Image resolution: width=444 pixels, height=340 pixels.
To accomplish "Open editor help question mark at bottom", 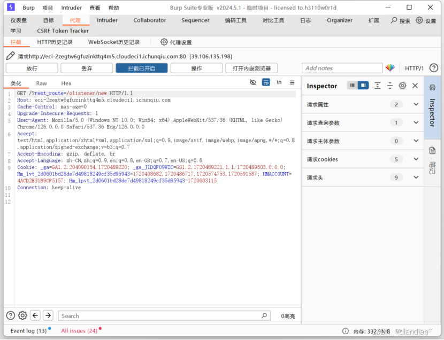I will coord(11,315).
